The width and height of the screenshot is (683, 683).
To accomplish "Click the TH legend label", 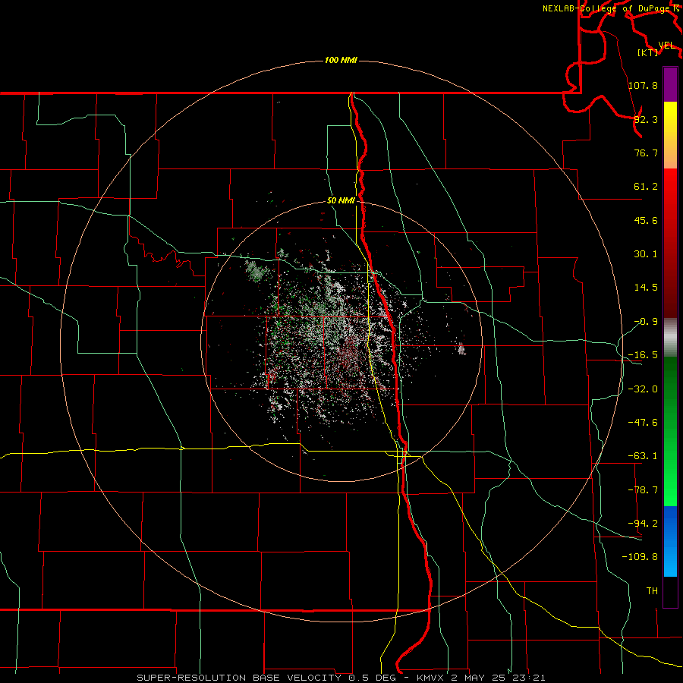I will (652, 591).
